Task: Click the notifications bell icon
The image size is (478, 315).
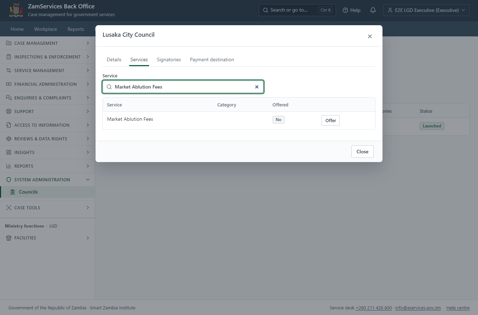Action: [373, 10]
